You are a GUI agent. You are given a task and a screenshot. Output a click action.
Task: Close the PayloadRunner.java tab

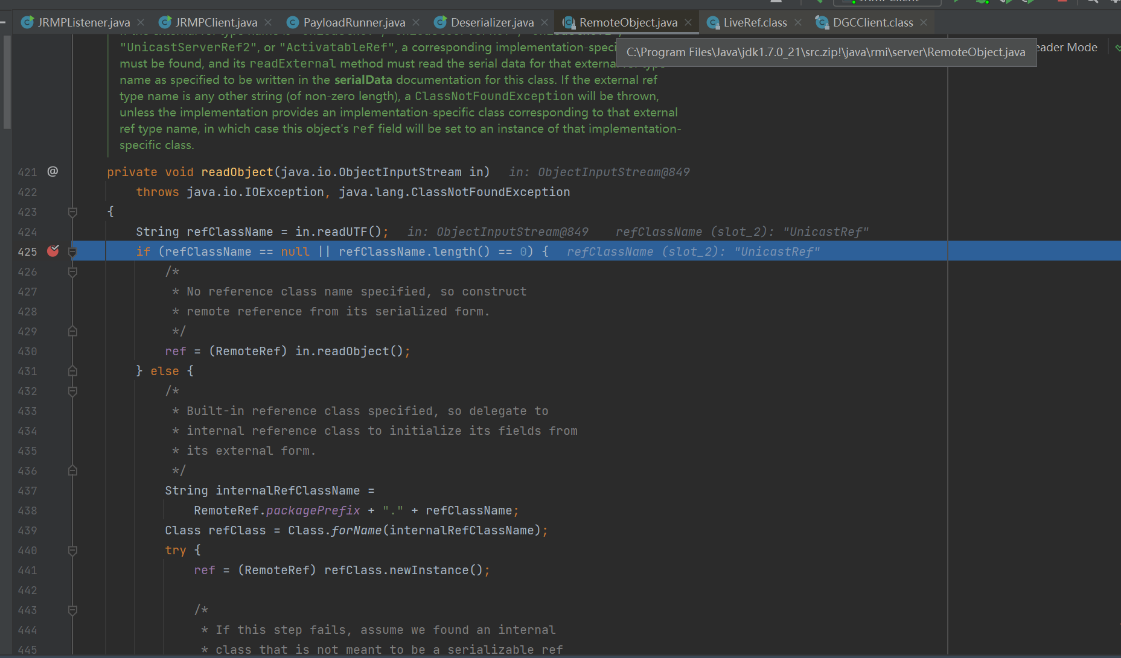tap(416, 22)
